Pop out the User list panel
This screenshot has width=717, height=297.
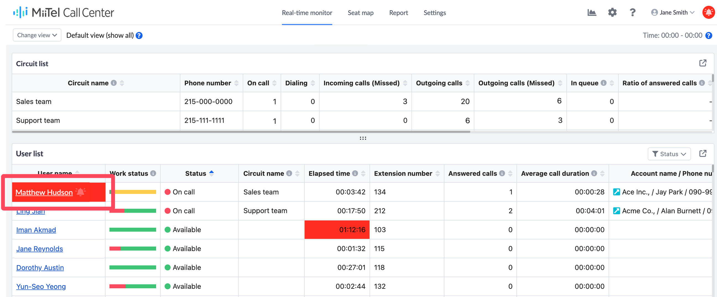point(703,153)
